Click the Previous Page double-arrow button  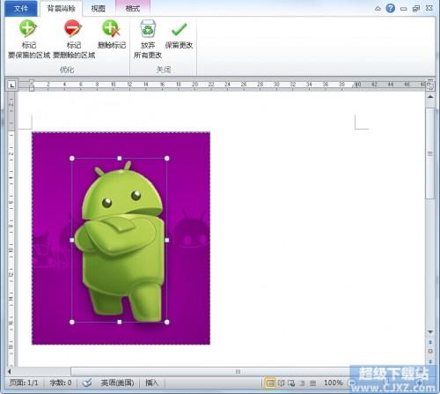pos(430,342)
